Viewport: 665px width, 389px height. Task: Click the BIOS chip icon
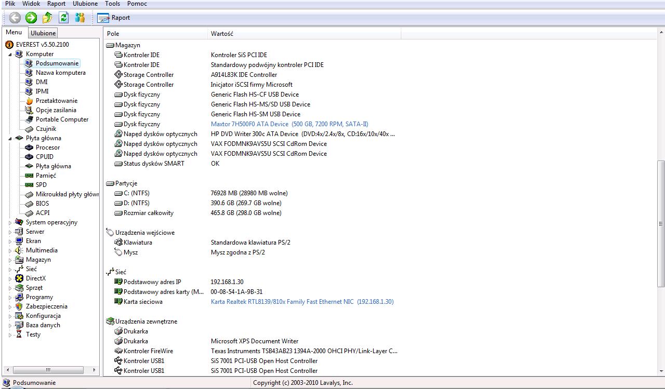29,204
